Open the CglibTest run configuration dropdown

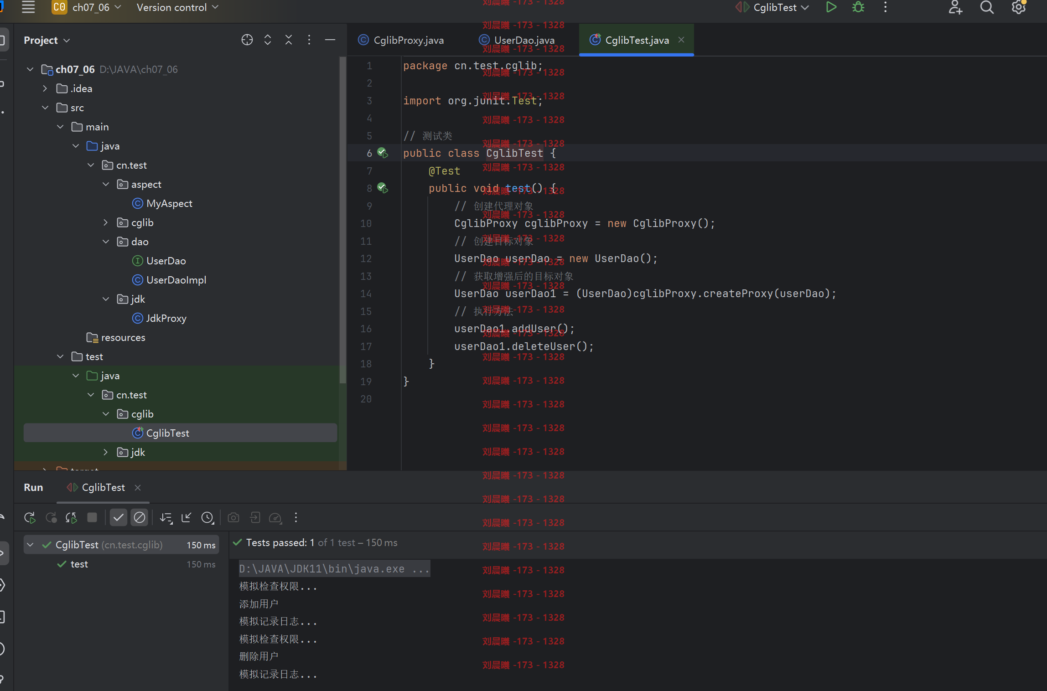coord(772,7)
